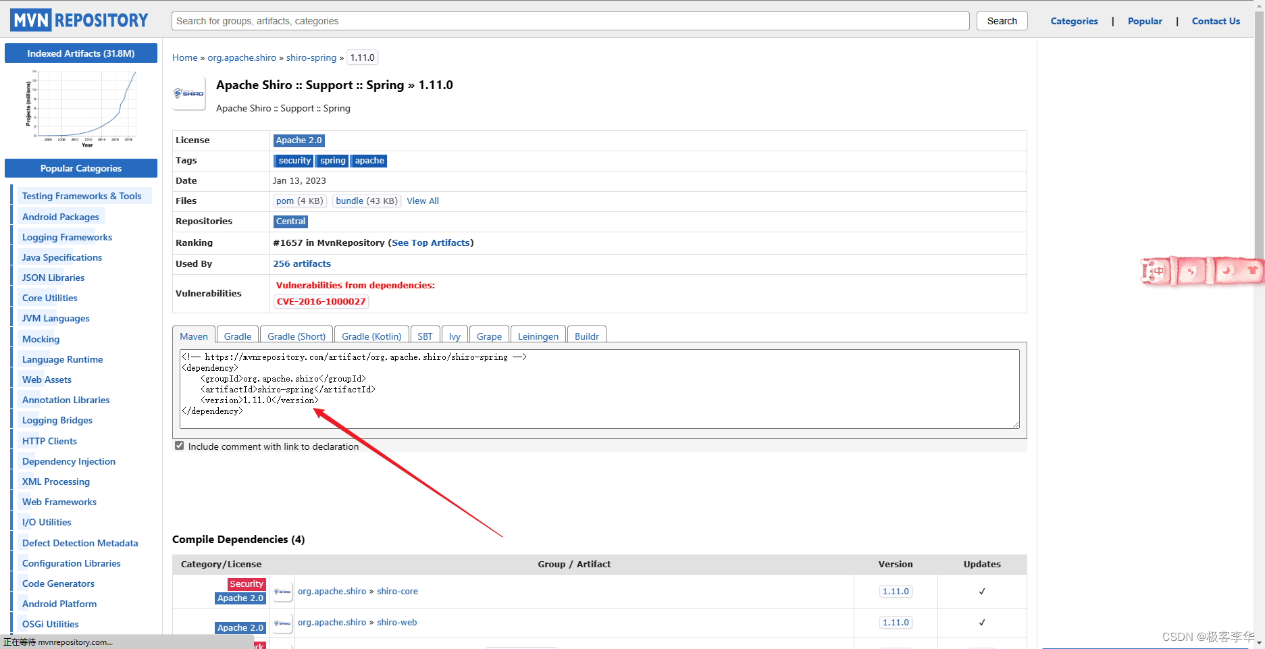Open Core Utilities category
The height and width of the screenshot is (649, 1265).
[x=50, y=298]
